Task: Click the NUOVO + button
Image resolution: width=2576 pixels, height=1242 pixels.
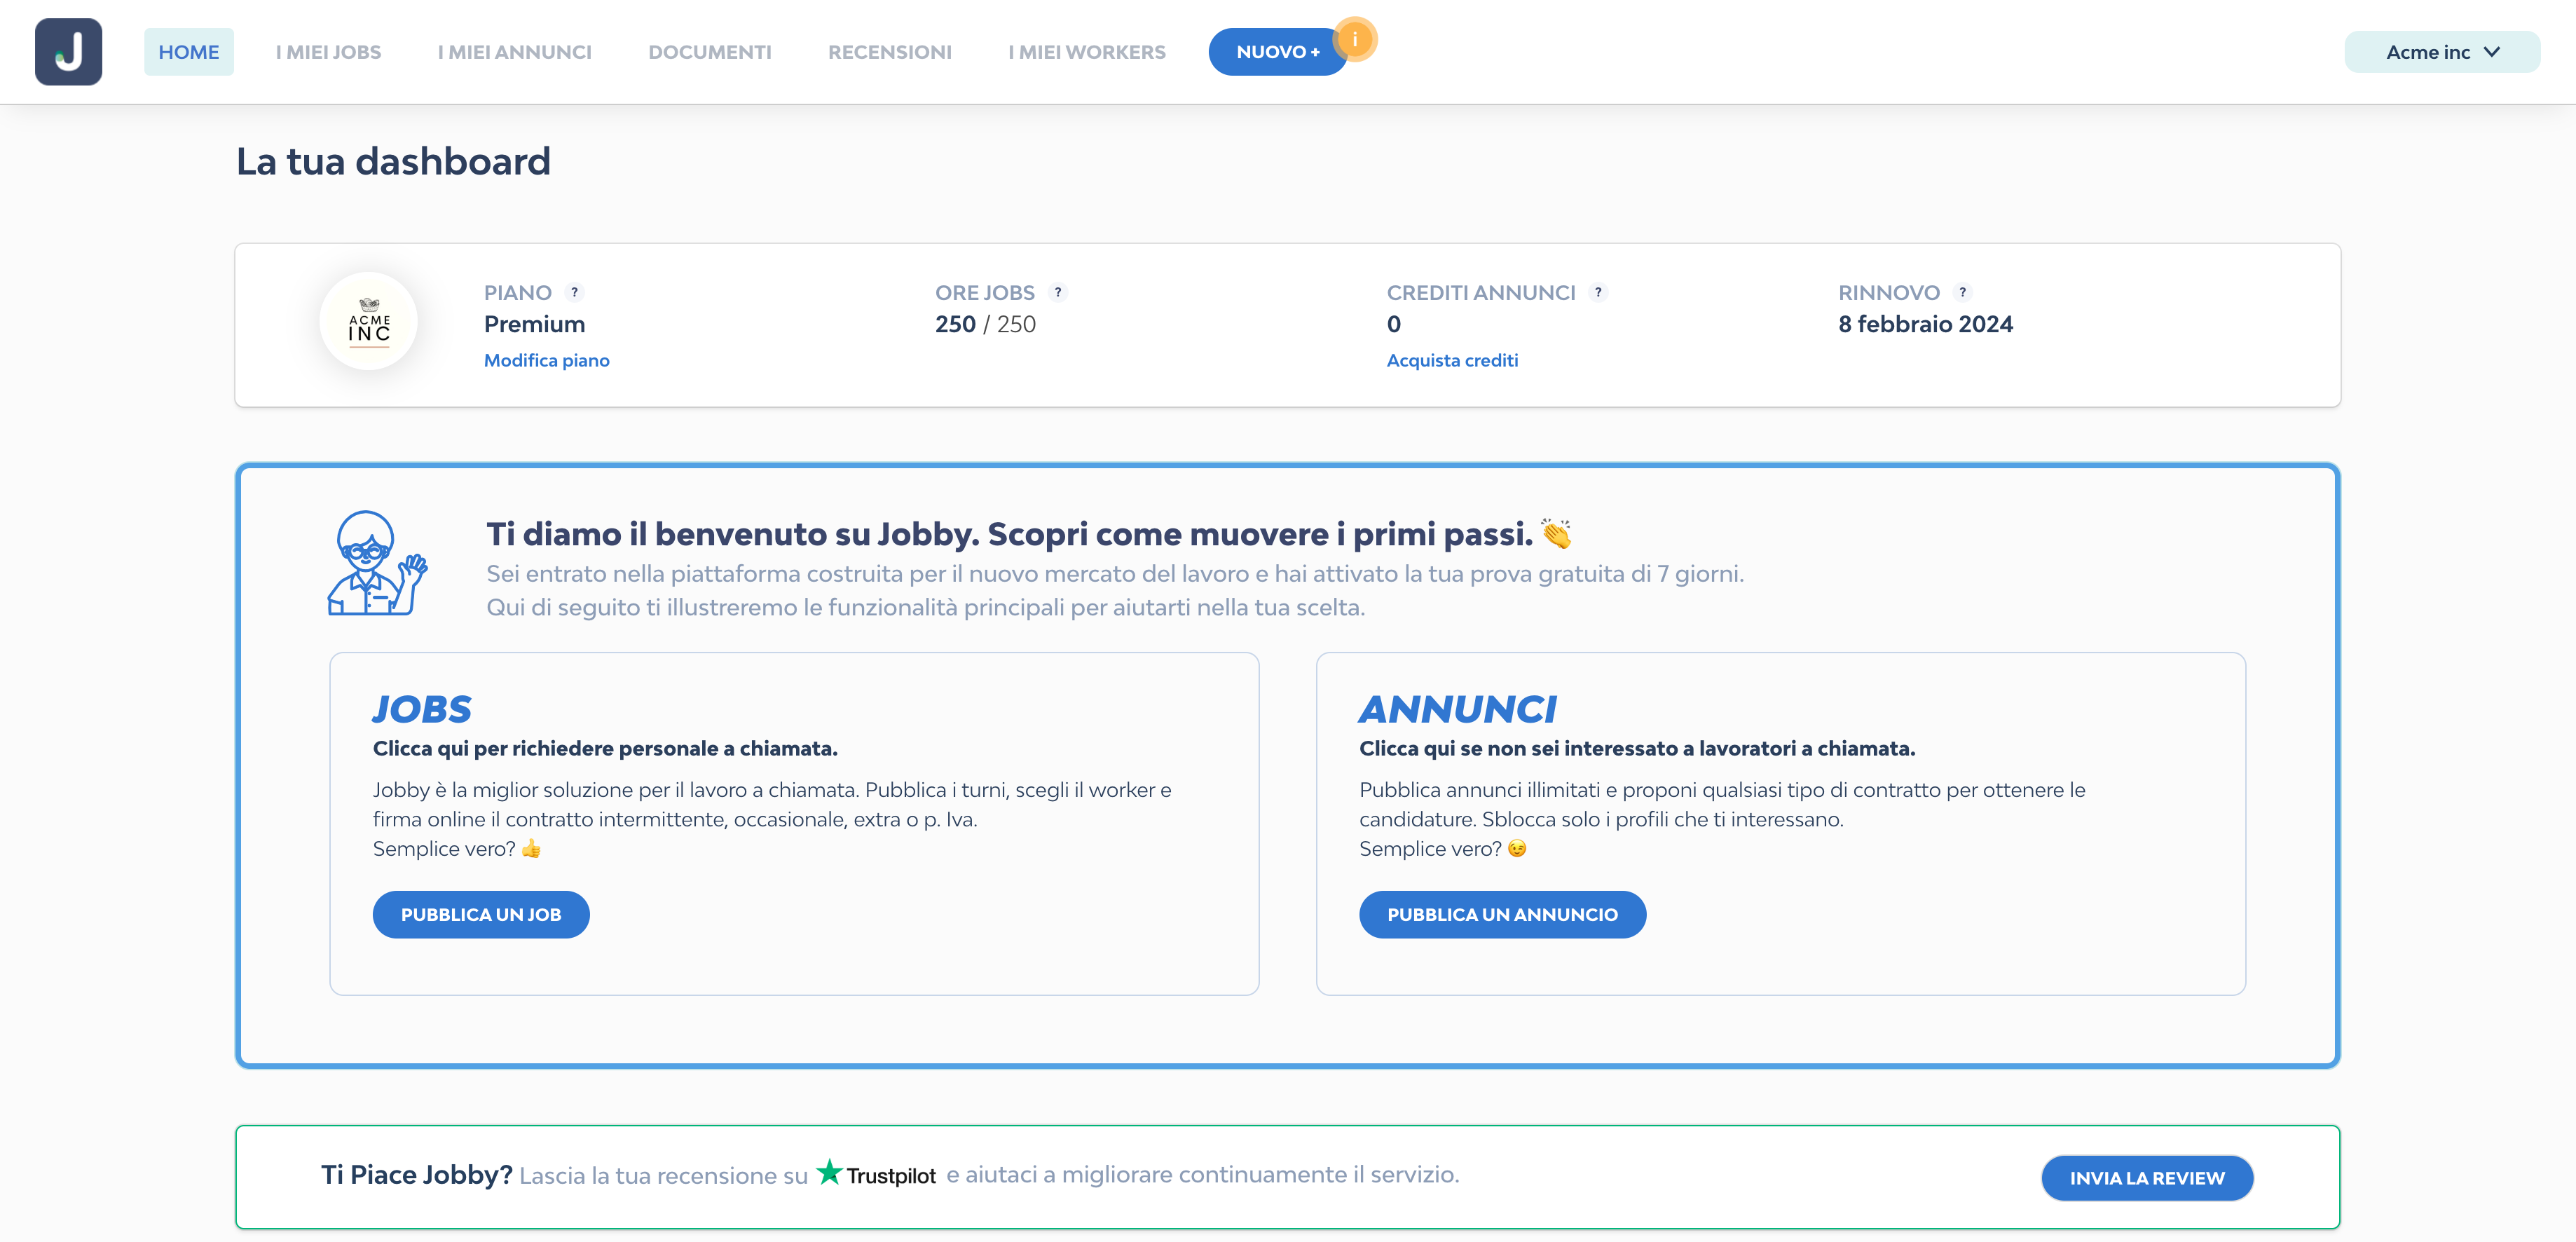Action: tap(1277, 52)
